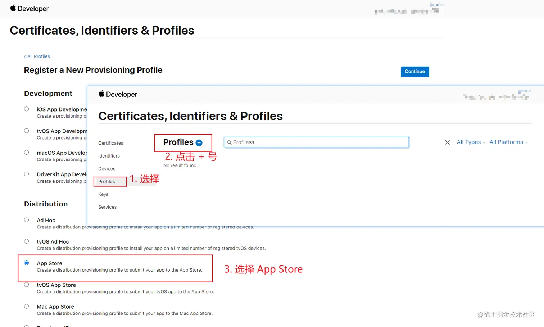Image resolution: width=544 pixels, height=327 pixels.
Task: Select the Ad Hoc radio button
Action: tap(27, 220)
